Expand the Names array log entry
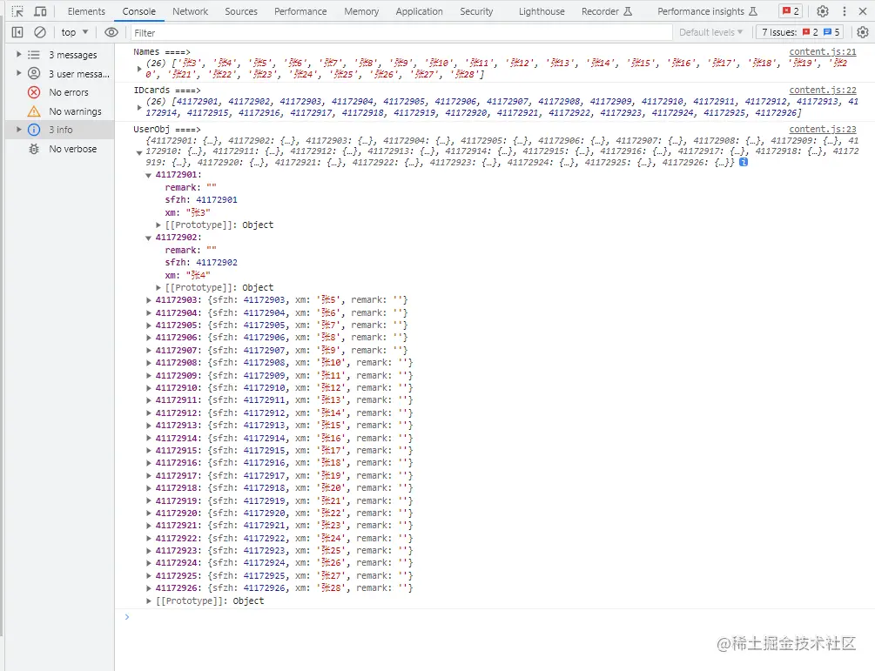 tap(139, 69)
